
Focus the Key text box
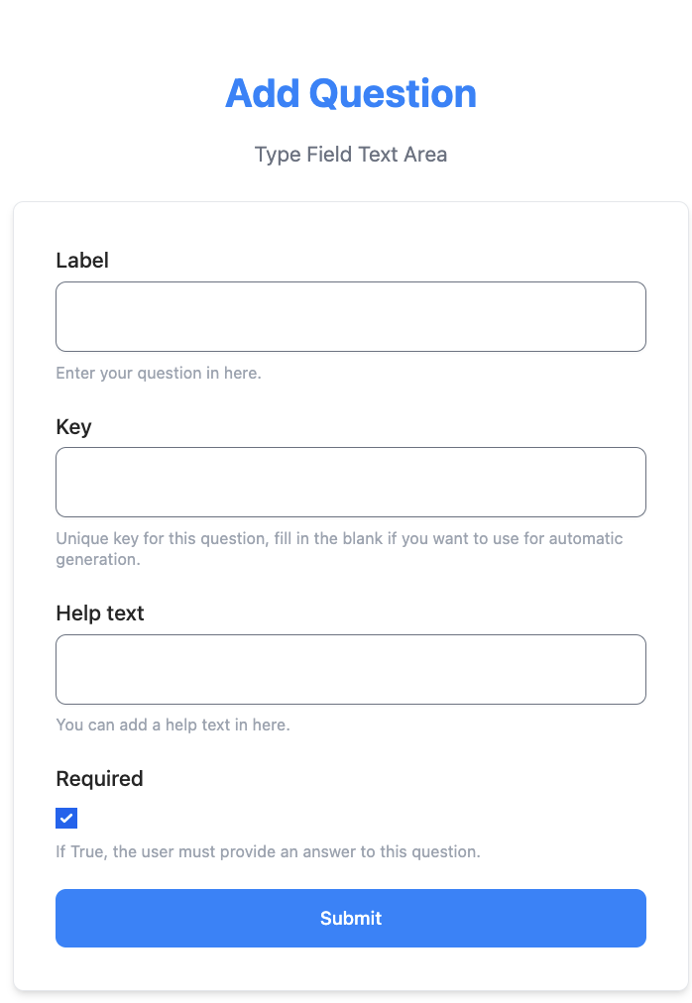point(351,483)
